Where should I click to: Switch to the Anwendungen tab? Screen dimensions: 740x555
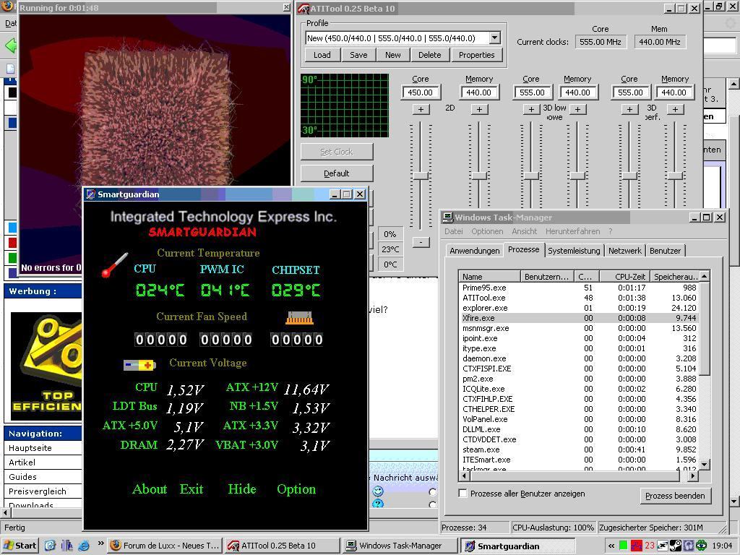point(474,251)
